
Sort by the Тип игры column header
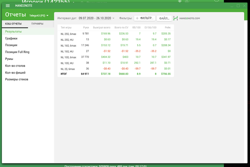[x=66, y=27]
